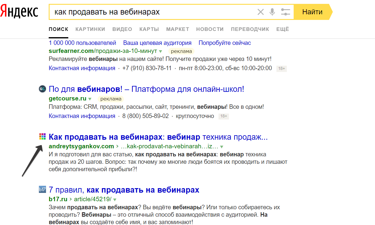Select the Поиск tab
Viewport: 375px width, 225px height.
point(58,29)
